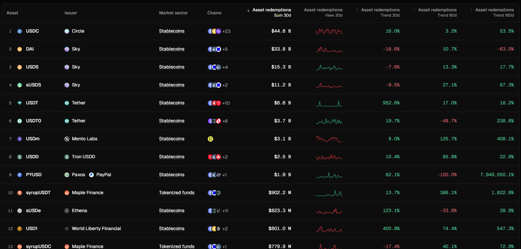Open the Stablecoins sector link for USDC
The image size is (521, 249).
tap(172, 31)
